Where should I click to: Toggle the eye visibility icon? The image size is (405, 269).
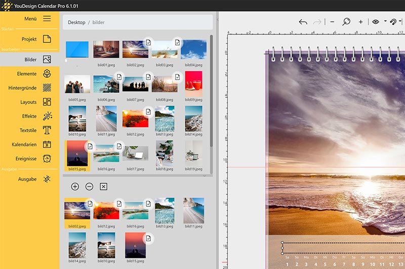[x=376, y=22]
